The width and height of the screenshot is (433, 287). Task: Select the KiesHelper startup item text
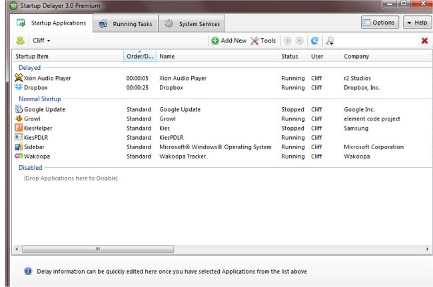point(38,128)
